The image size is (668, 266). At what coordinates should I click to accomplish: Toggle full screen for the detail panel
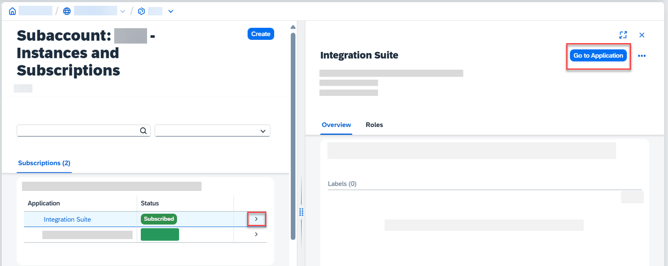pyautogui.click(x=623, y=35)
